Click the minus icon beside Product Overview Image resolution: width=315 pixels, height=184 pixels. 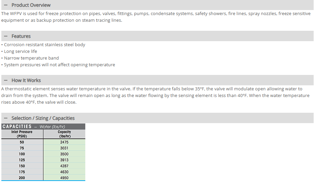click(6, 5)
